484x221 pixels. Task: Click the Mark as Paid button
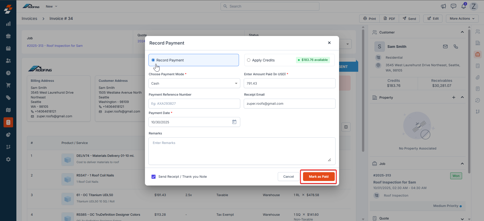tap(319, 177)
